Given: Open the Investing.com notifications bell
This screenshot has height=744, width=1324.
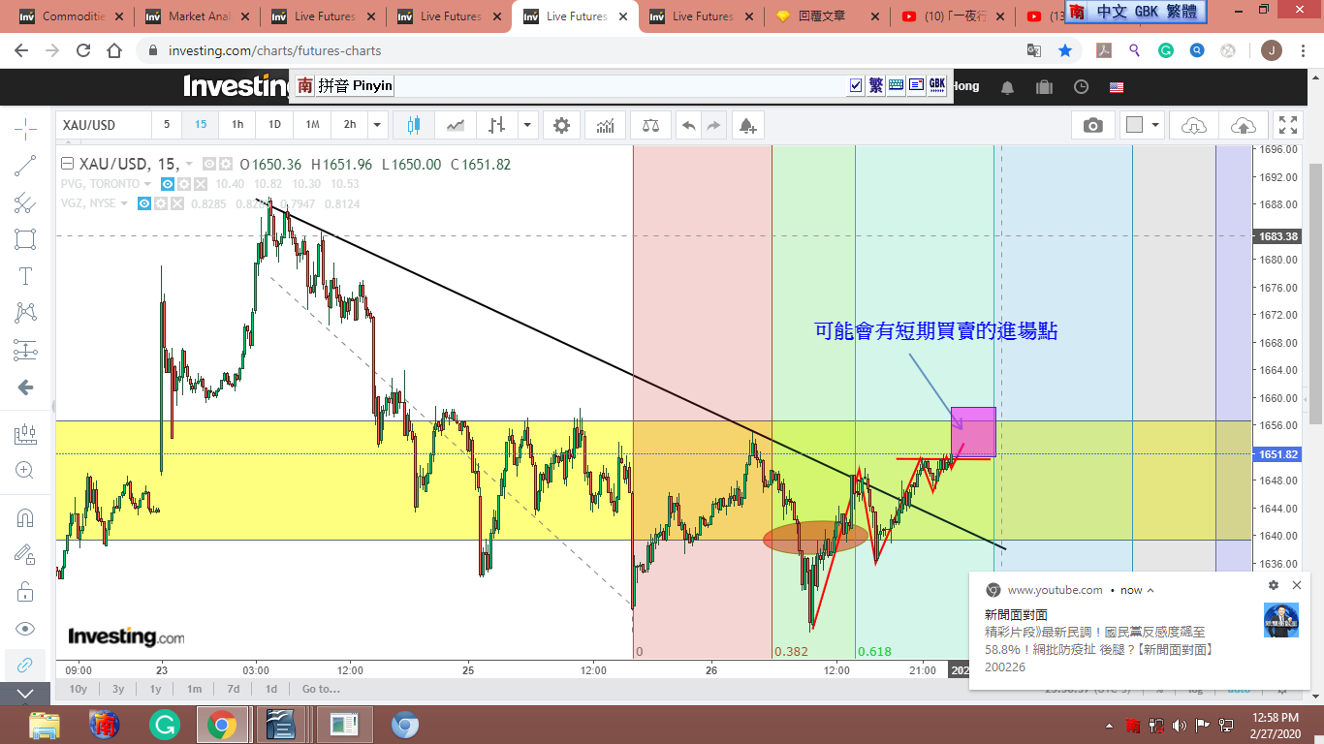Looking at the screenshot, I should click(1008, 87).
